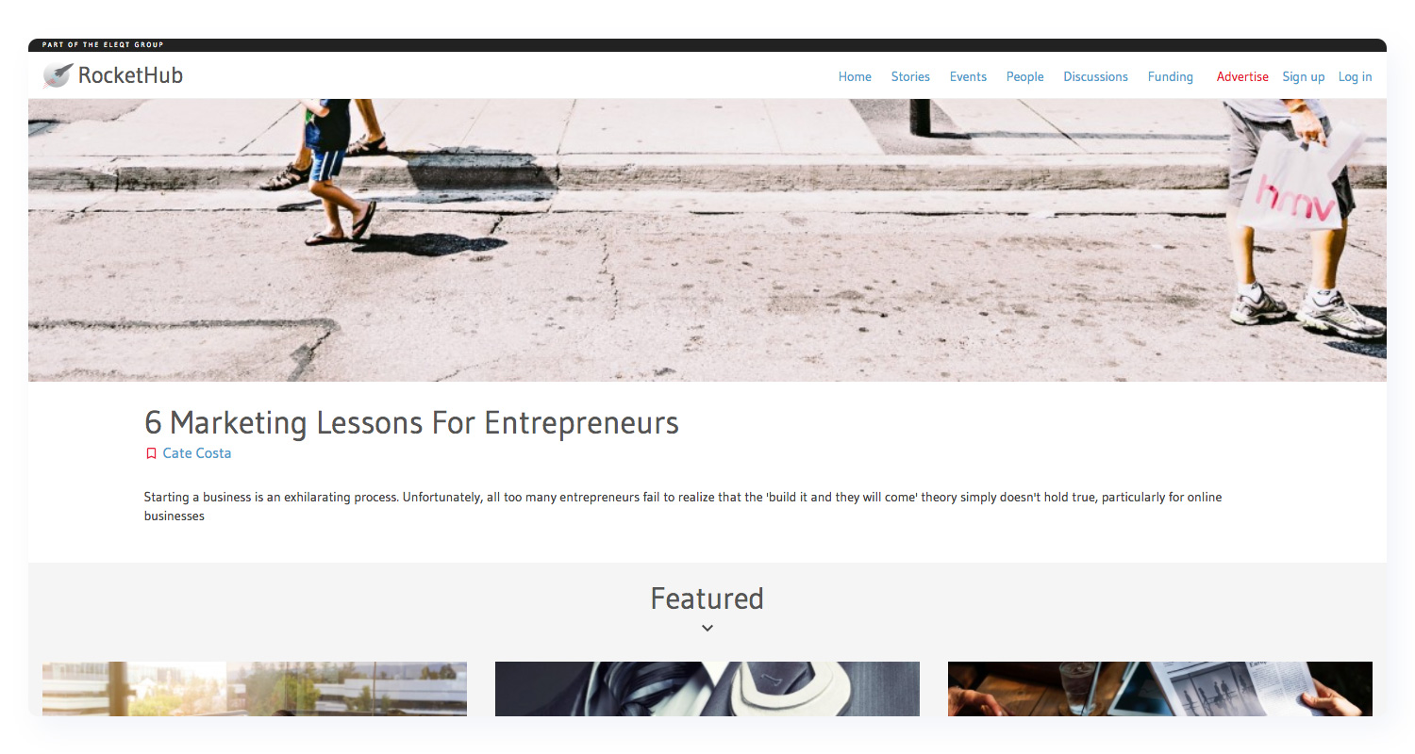Screen dimensions: 1415x754
Task: Go to the Stories page
Action: 910,76
